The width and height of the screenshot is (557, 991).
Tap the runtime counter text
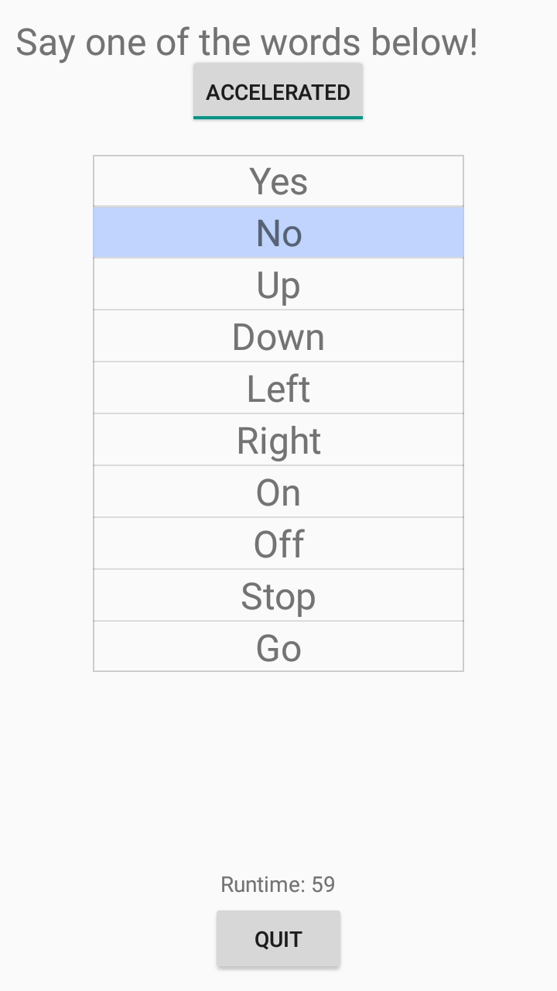point(278,884)
